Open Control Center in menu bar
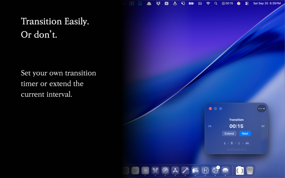The height and width of the screenshot is (178, 285). (x=247, y=3)
